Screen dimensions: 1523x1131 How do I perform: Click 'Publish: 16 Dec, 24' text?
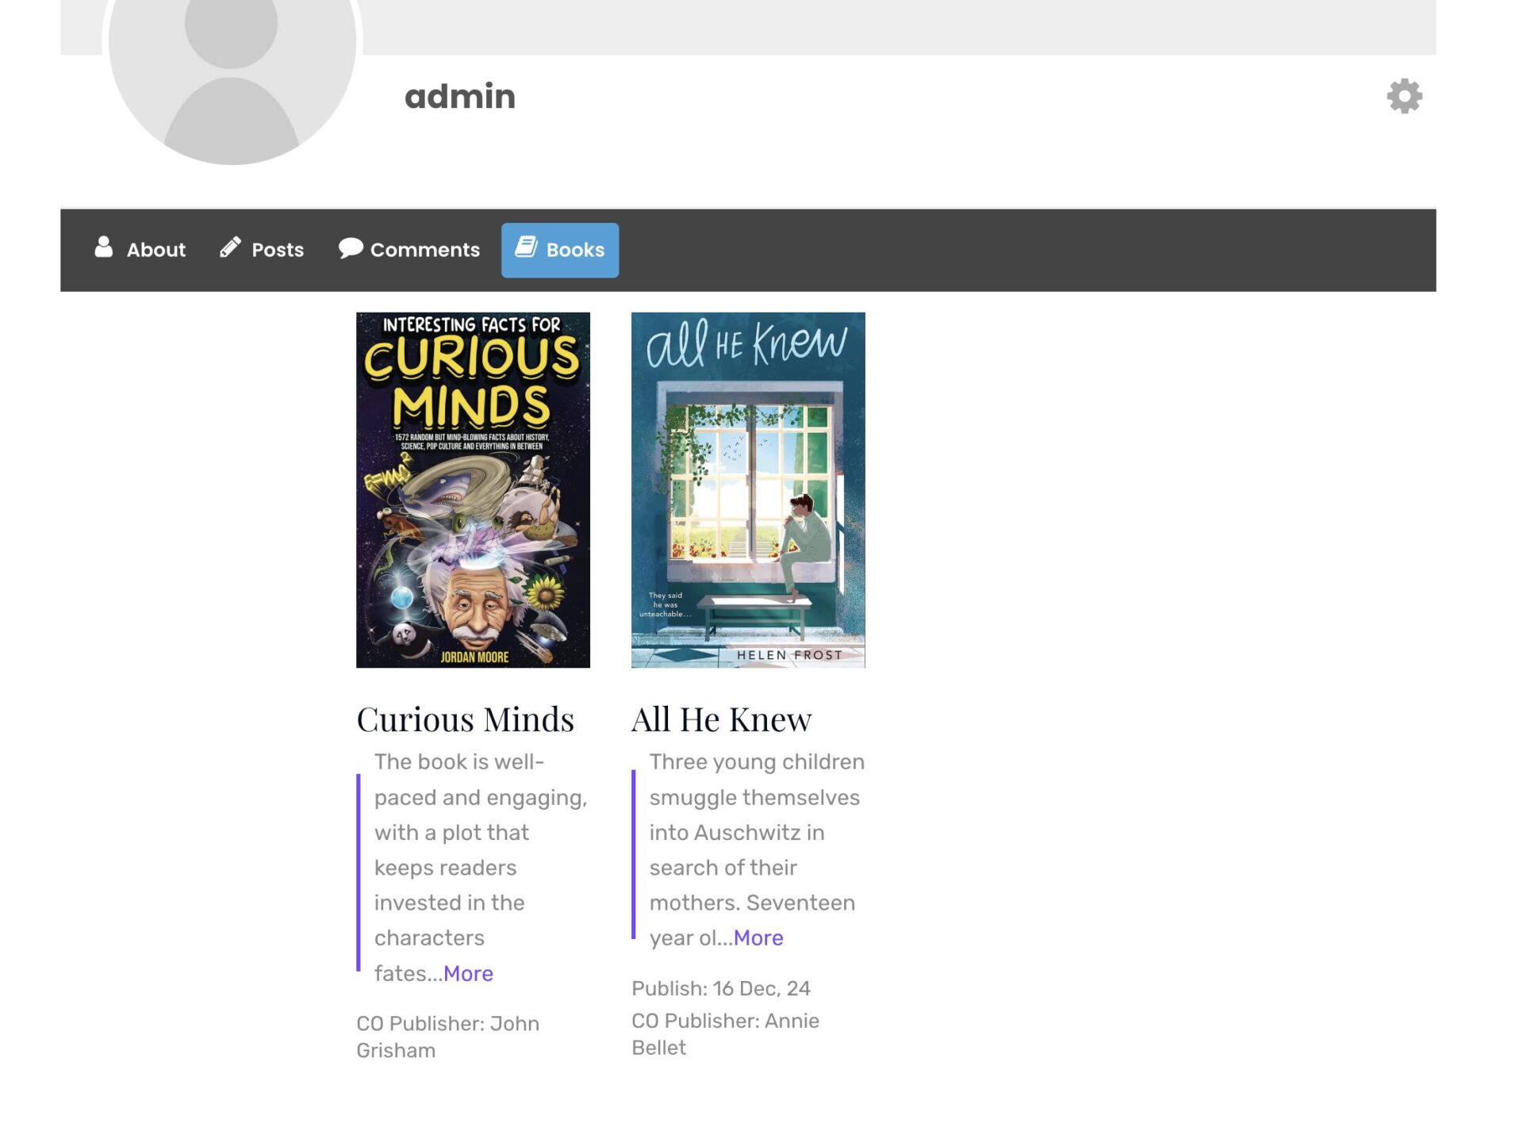721,988
